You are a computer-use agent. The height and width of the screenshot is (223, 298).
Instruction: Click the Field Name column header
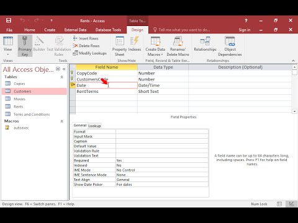click(x=106, y=67)
